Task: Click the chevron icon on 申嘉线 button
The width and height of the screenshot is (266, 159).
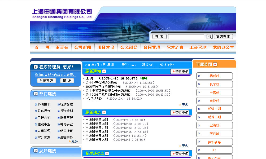Action: pyautogui.click(x=199, y=92)
